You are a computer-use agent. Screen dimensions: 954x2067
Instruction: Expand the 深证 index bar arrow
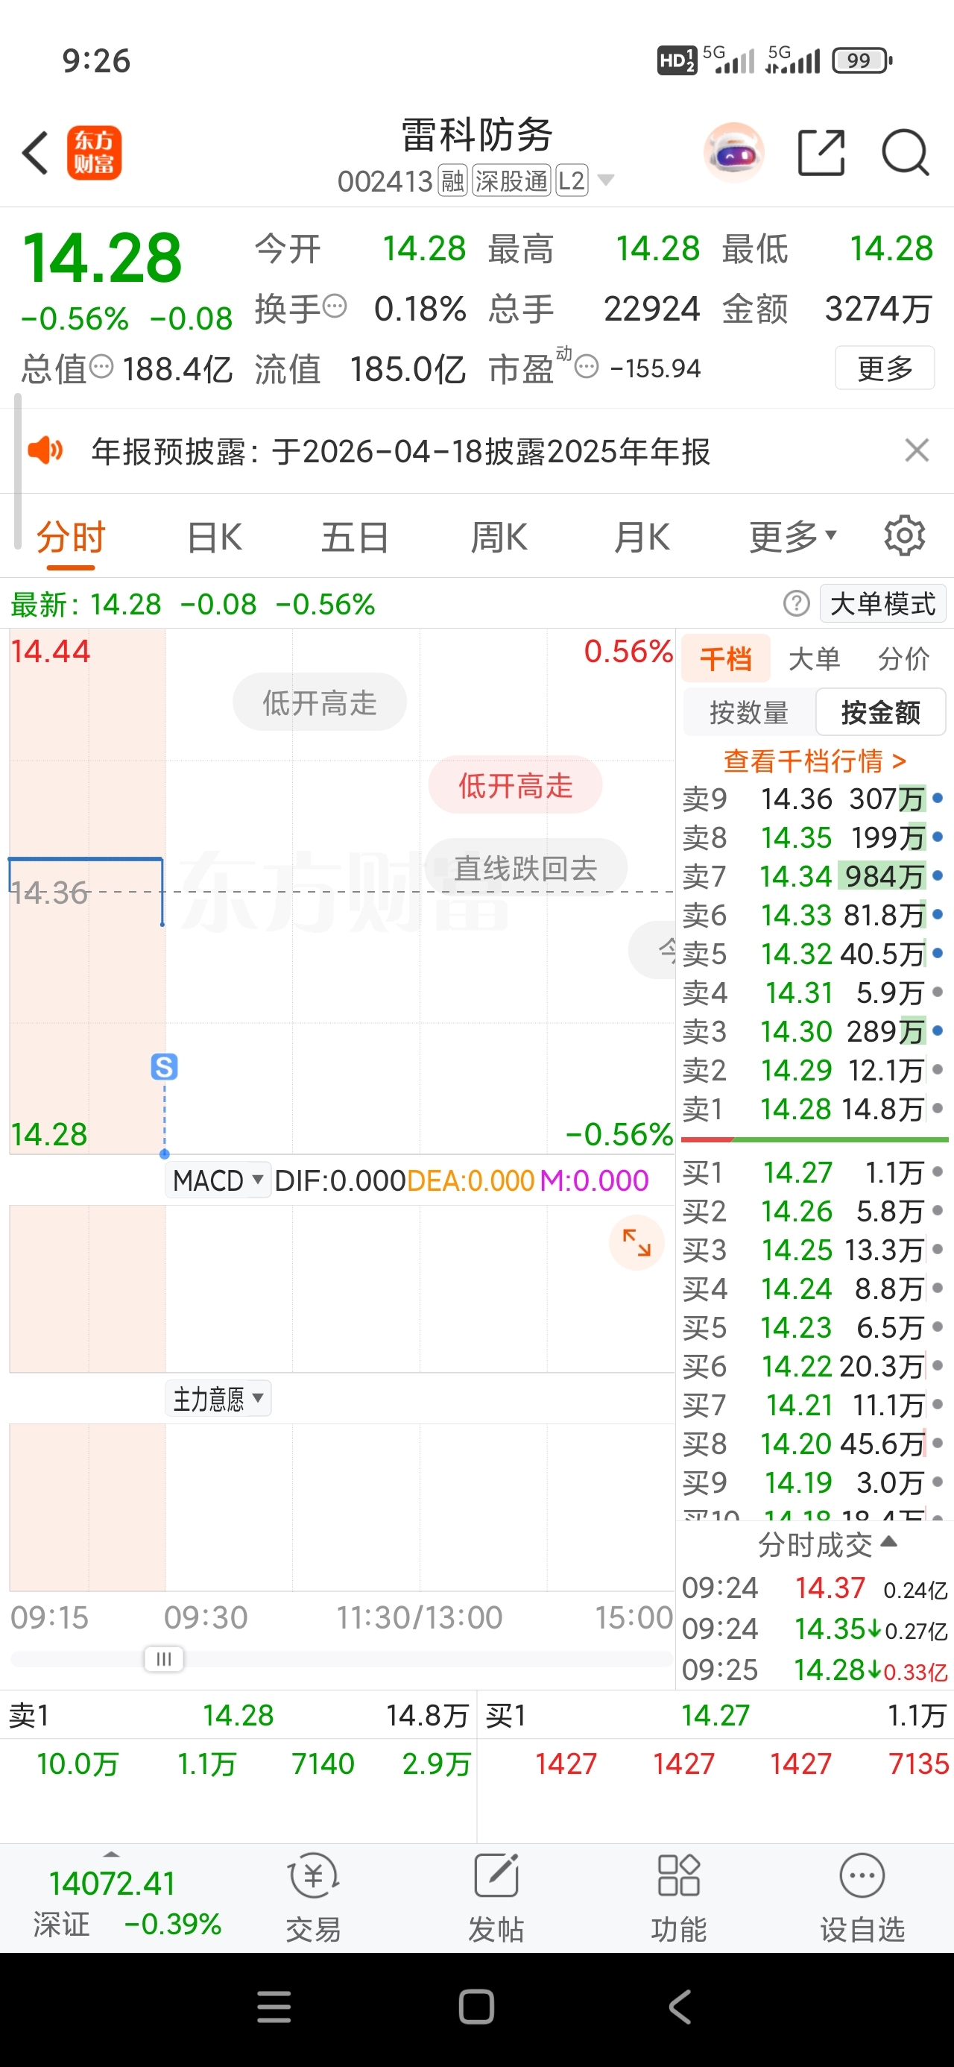point(112,1854)
